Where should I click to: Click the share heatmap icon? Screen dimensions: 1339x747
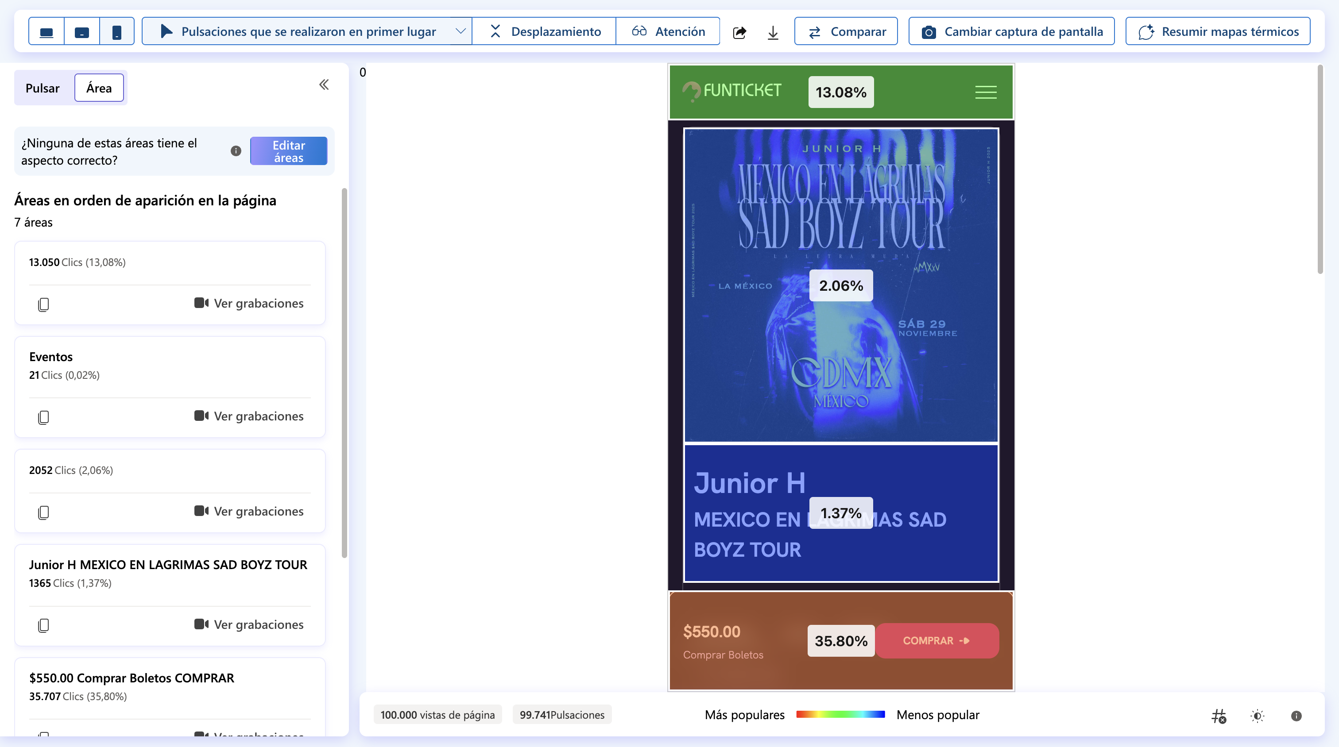coord(739,32)
